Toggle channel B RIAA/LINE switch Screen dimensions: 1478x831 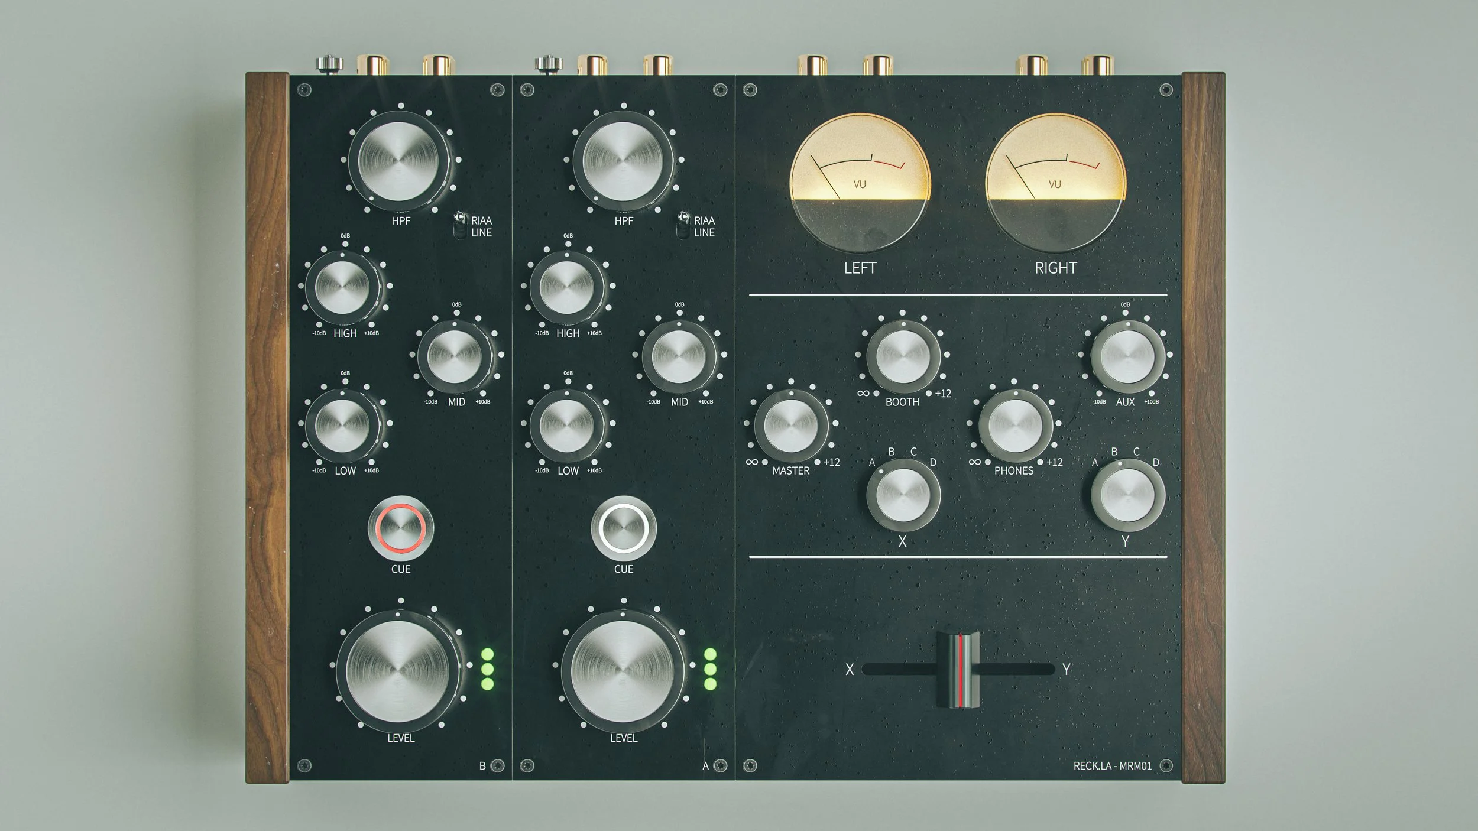(x=460, y=225)
